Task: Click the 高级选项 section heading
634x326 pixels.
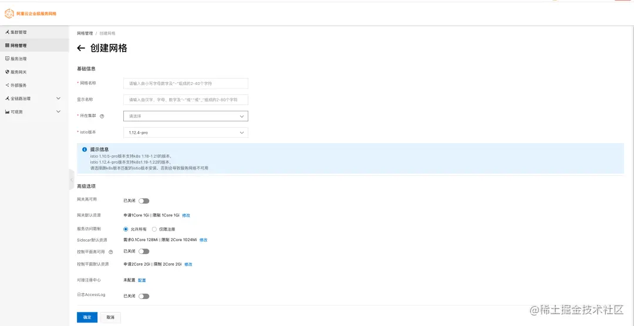Action: pyautogui.click(x=86, y=186)
